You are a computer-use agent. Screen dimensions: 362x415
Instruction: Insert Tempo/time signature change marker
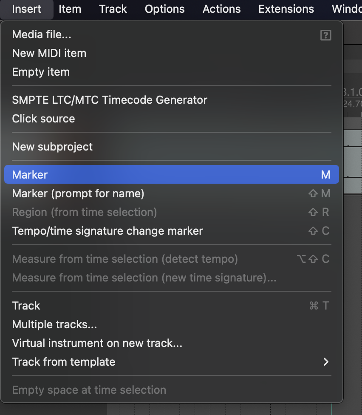[x=172, y=231]
